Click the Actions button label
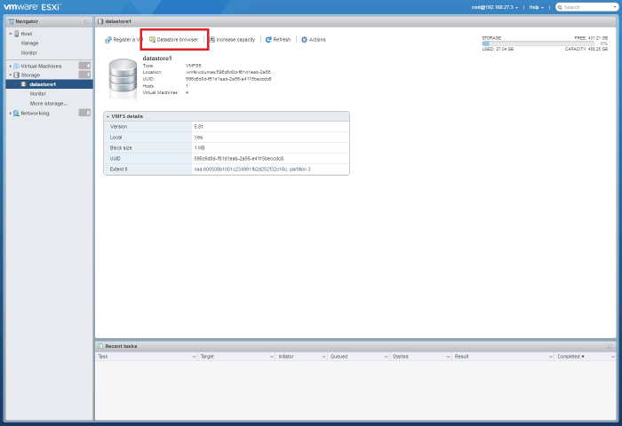Image resolution: width=622 pixels, height=426 pixels. [317, 40]
